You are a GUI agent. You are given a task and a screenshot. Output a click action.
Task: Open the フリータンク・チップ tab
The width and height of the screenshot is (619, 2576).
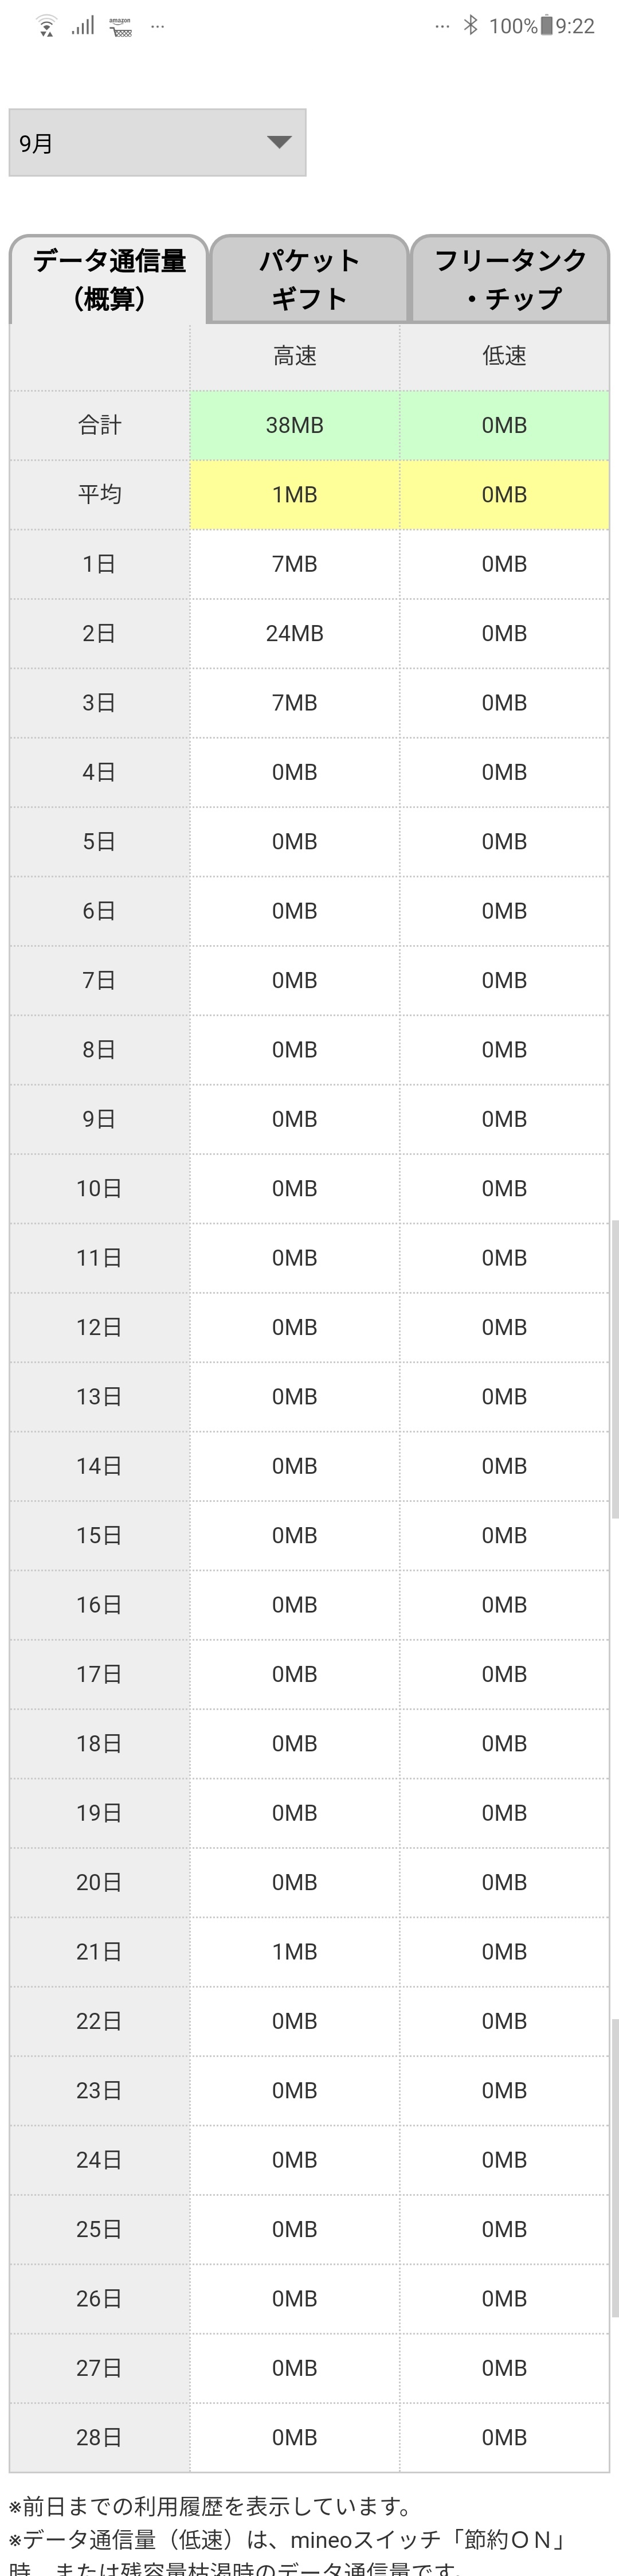coord(510,279)
